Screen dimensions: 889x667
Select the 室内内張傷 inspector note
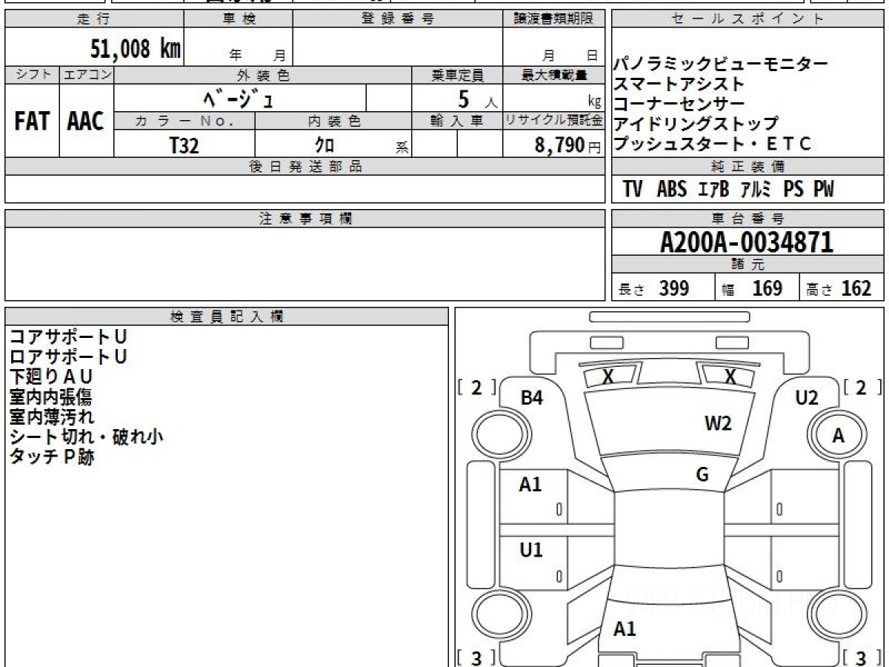pyautogui.click(x=51, y=396)
